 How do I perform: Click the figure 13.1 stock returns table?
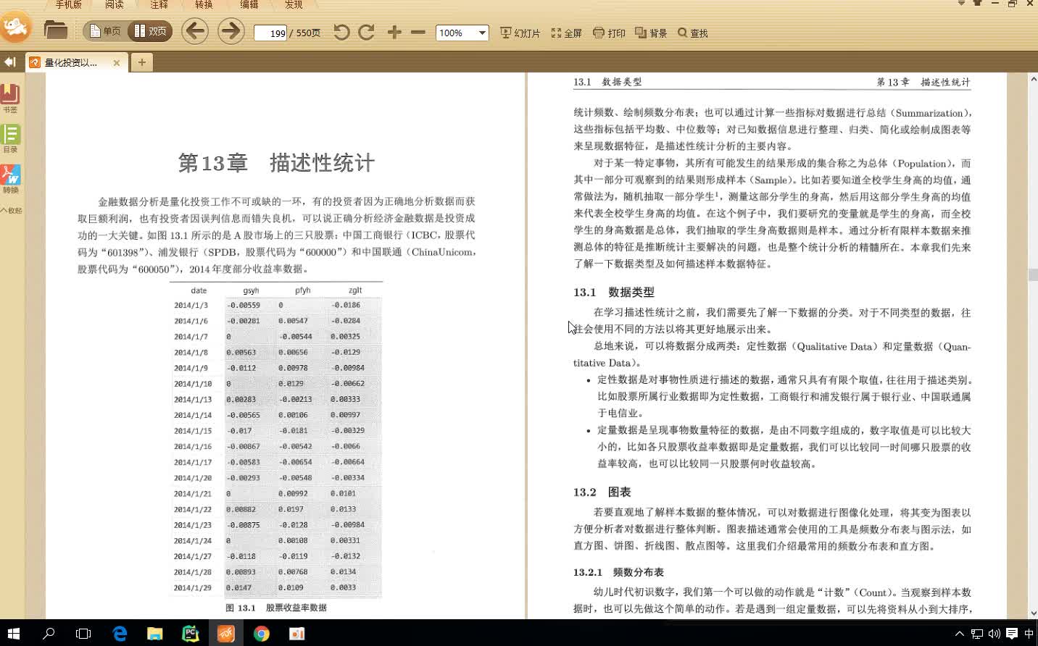point(276,439)
